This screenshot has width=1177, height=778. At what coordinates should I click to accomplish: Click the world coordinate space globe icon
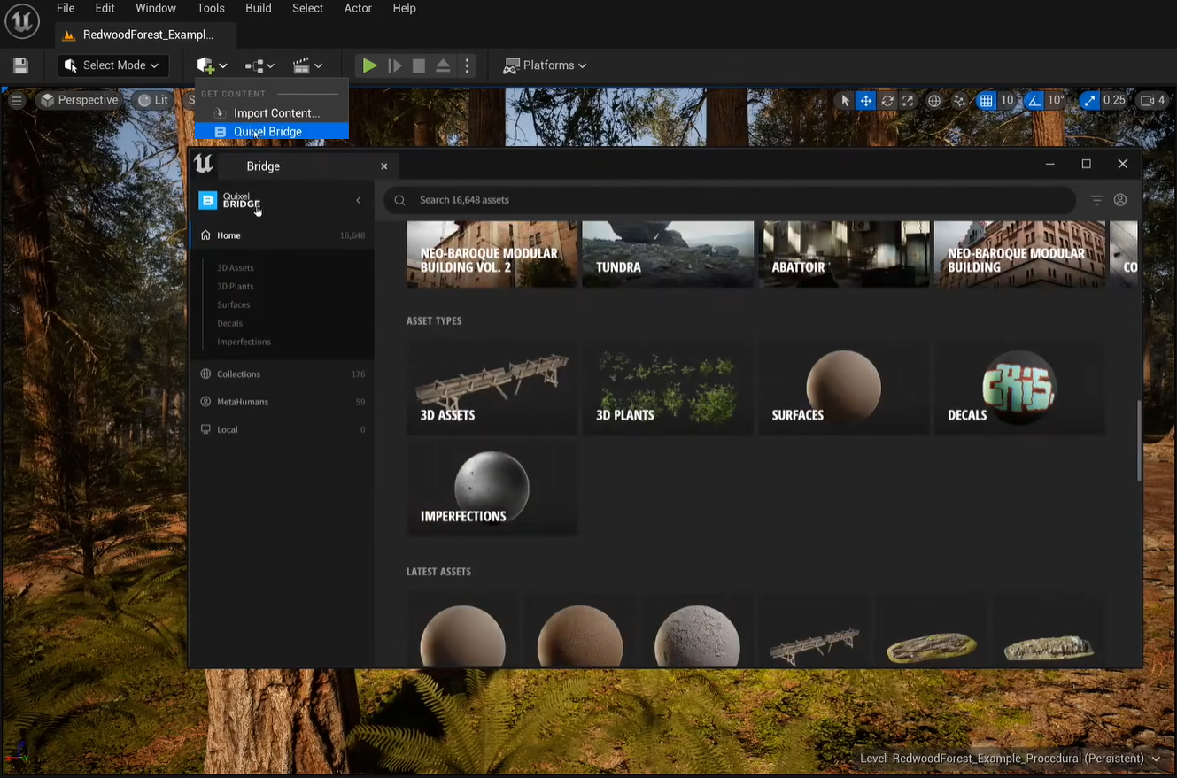[x=934, y=101]
